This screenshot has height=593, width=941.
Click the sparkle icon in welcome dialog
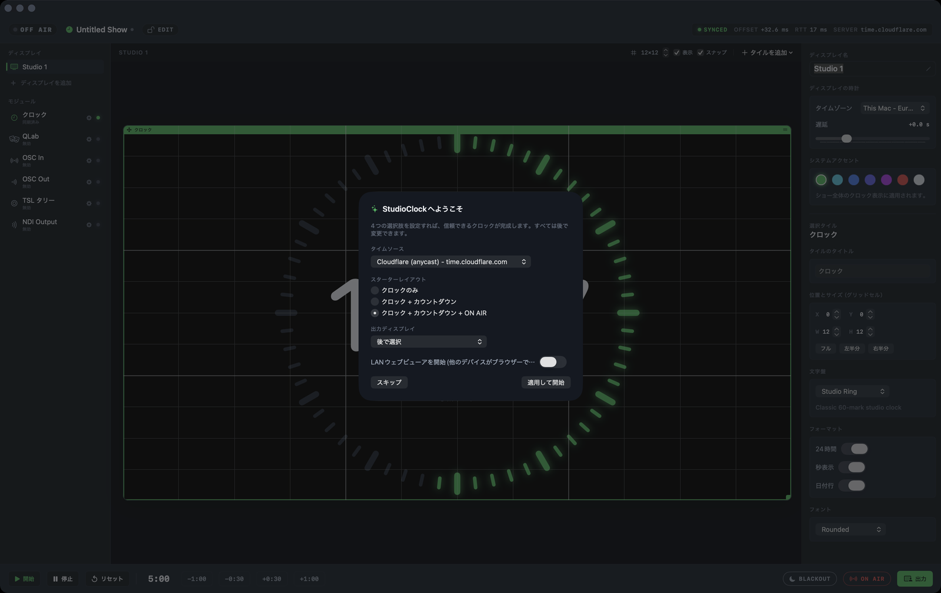pyautogui.click(x=375, y=209)
